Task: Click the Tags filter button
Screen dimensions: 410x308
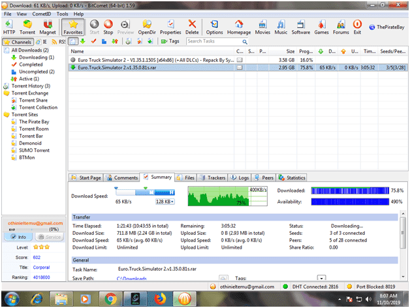Action: [170, 41]
